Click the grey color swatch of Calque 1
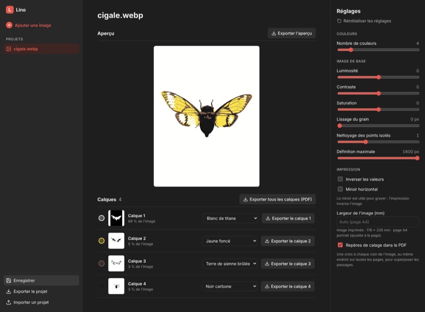 coord(101,218)
